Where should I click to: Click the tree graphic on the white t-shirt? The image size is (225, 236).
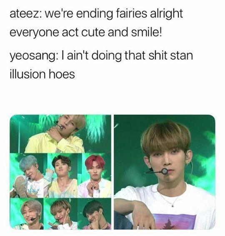tap(168, 224)
